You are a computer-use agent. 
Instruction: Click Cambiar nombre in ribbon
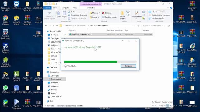click(x=110, y=17)
